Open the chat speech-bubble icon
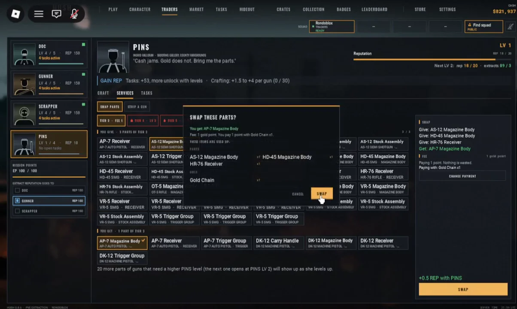 (x=56, y=14)
